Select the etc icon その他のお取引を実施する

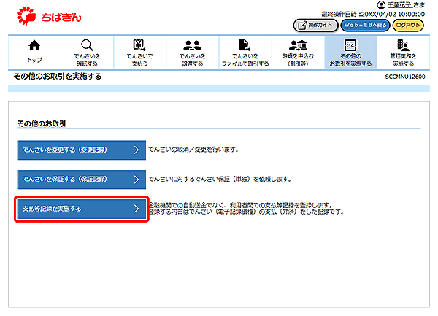(350, 45)
